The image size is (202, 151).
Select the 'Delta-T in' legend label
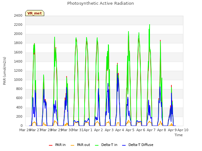click(109, 145)
